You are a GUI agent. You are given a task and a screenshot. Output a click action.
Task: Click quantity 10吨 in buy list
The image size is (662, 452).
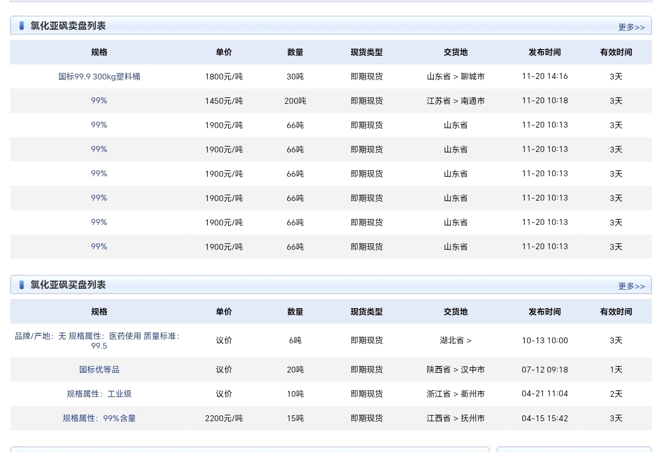(x=295, y=394)
